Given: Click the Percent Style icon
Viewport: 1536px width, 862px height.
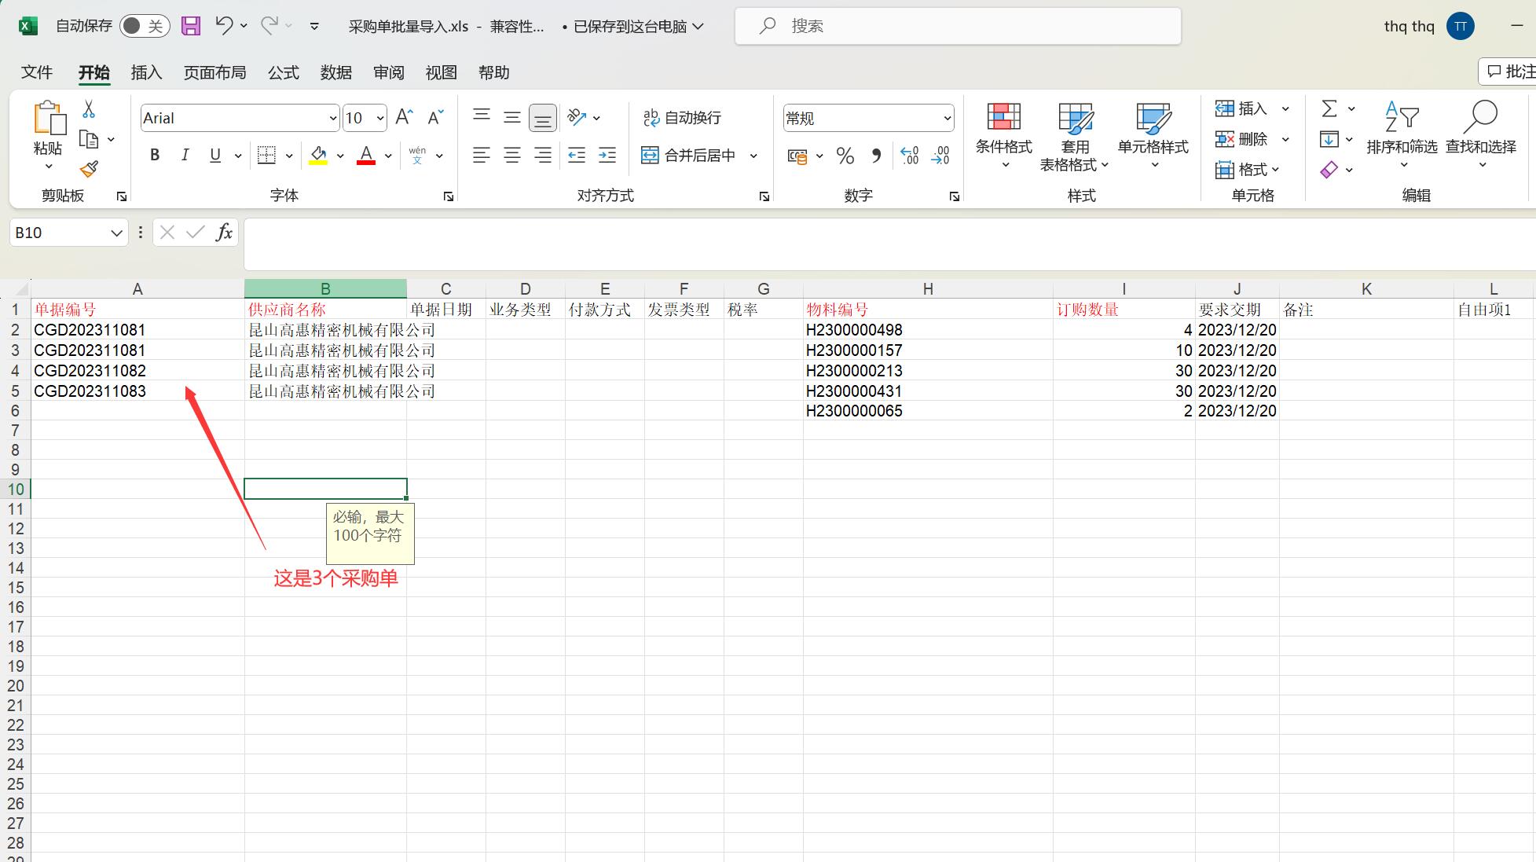Looking at the screenshot, I should point(845,156).
